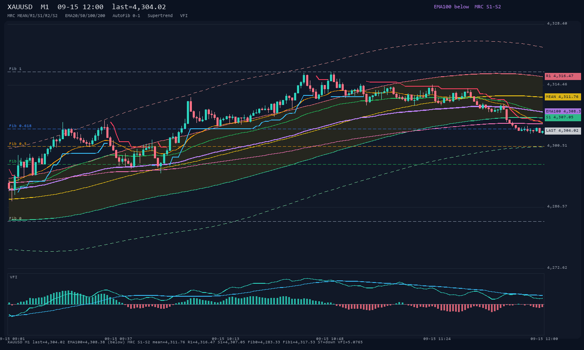Click the last=4,304.02 readout in the title

click(139, 7)
